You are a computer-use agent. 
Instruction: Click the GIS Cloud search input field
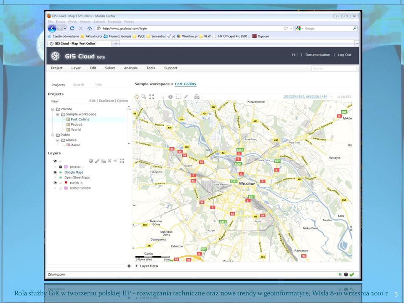334,69
